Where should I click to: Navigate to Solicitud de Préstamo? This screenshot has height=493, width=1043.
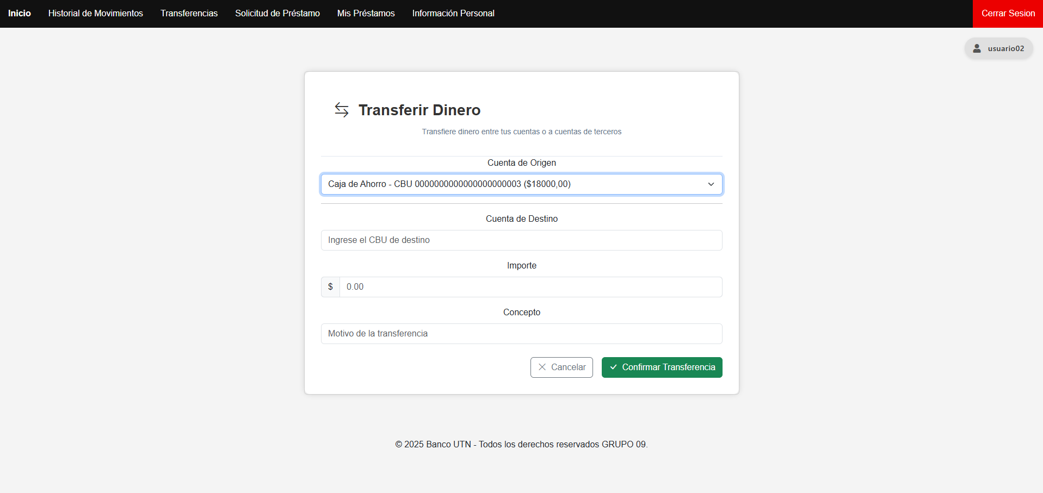(x=277, y=13)
